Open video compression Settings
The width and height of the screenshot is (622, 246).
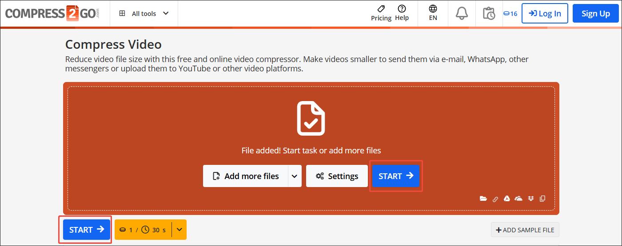[x=337, y=176]
